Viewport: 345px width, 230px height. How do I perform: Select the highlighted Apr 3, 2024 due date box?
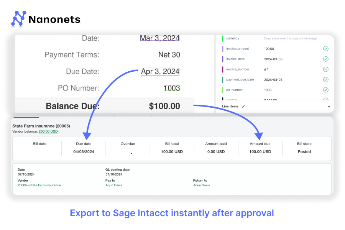pyautogui.click(x=160, y=71)
